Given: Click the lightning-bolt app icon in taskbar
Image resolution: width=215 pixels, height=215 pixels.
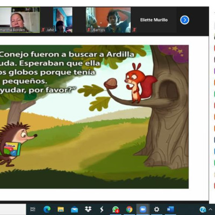Looking at the screenshot, I should (102, 209).
